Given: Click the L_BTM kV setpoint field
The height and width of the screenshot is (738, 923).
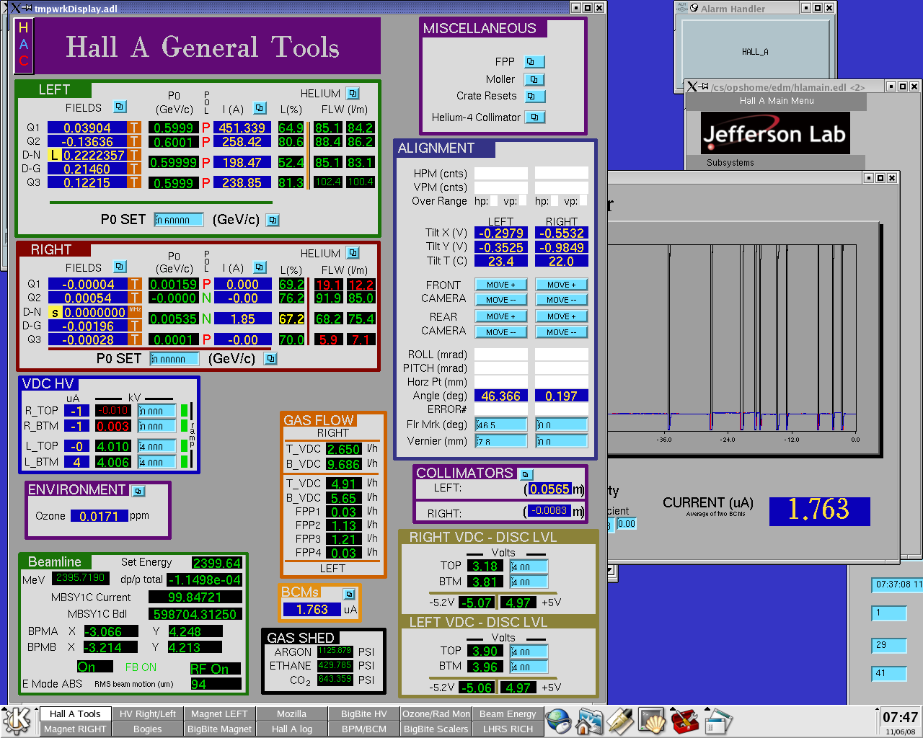Looking at the screenshot, I should pos(157,462).
